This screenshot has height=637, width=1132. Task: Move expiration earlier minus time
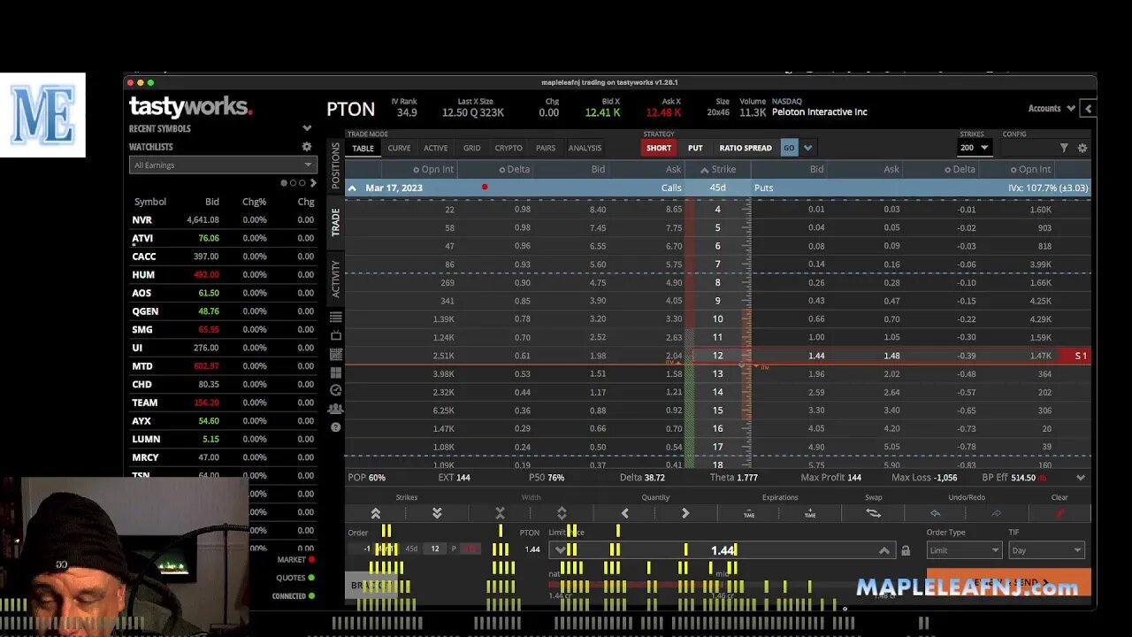(749, 513)
